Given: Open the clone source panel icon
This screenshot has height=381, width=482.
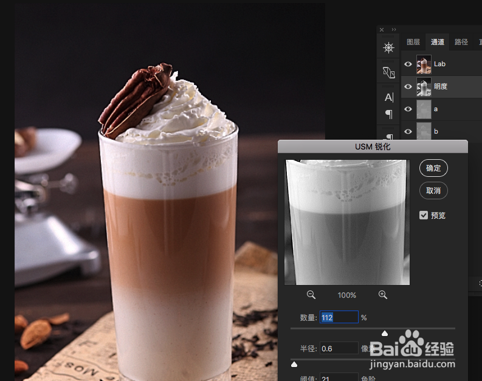Looking at the screenshot, I should 388,72.
